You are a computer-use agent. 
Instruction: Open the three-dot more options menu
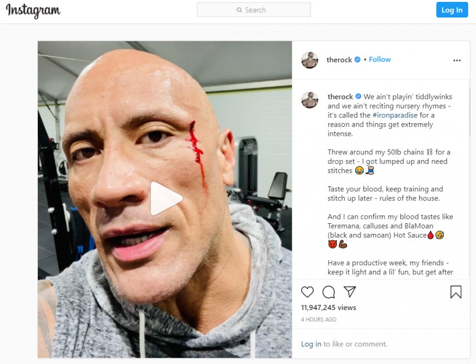pos(457,60)
